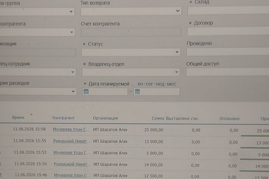The width and height of the screenshot is (269, 179).
Task: Click the 12 500,00 Сумма cell
Action: [x=154, y=176]
